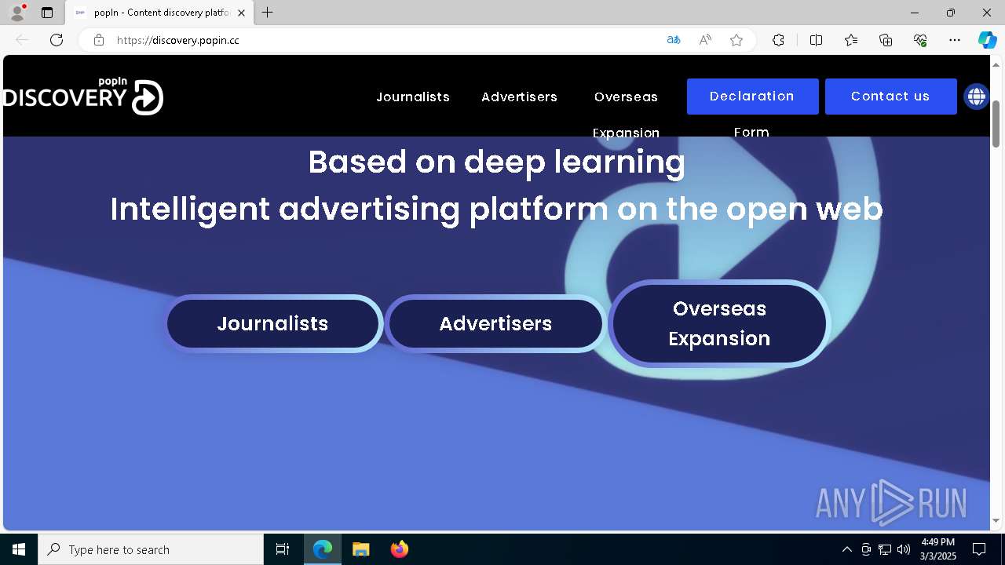
Task: Launch Firefox from taskbar
Action: tap(399, 549)
